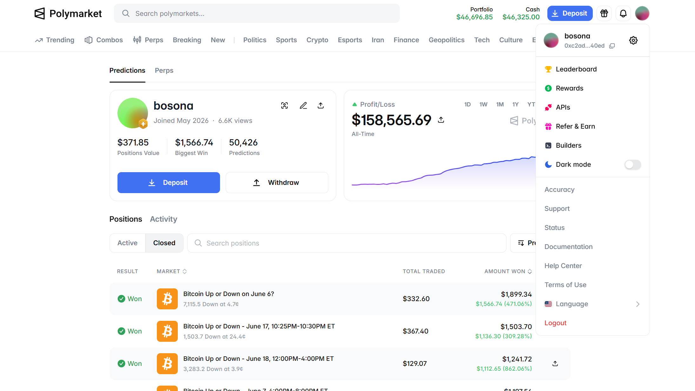Click Bitcoin icon for June 17 market
Screen dimensions: 695x391
click(167, 331)
